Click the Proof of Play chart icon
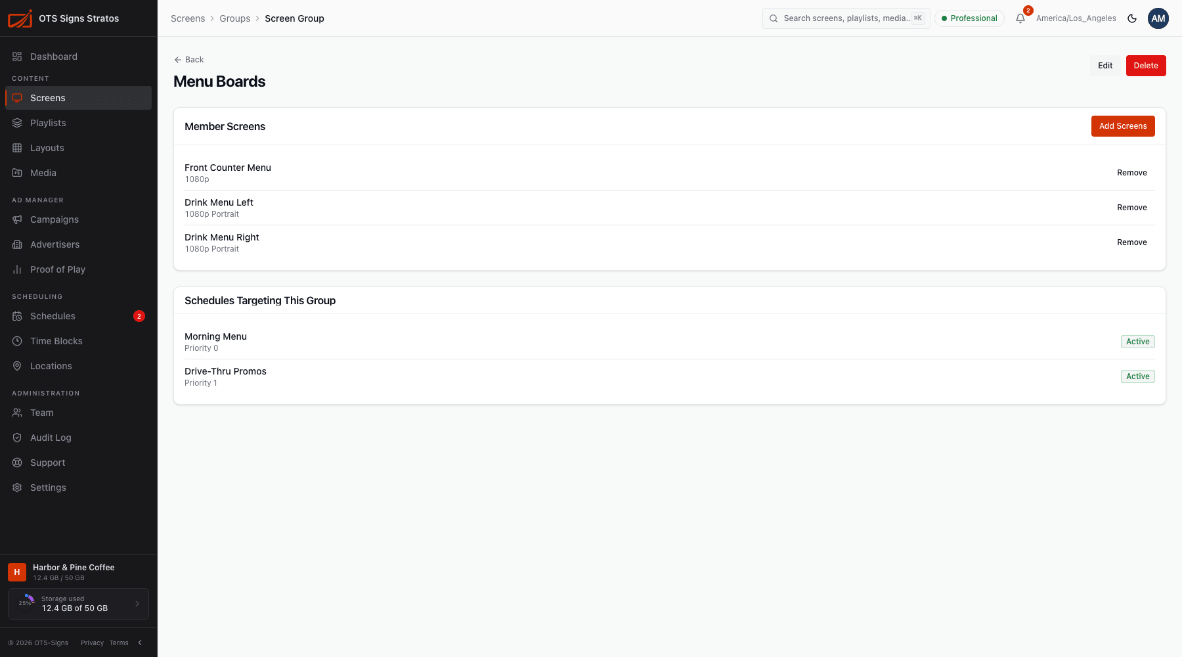 tap(17, 269)
